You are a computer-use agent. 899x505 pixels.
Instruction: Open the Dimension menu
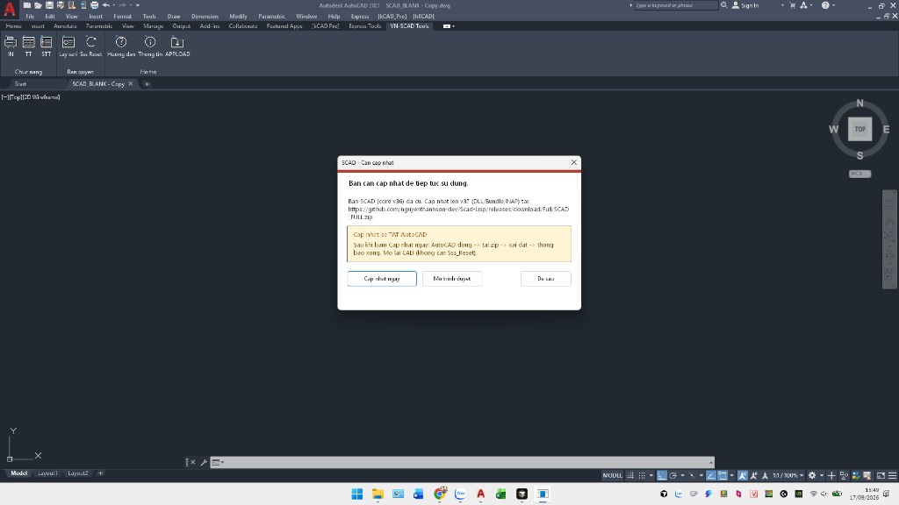[x=205, y=16]
